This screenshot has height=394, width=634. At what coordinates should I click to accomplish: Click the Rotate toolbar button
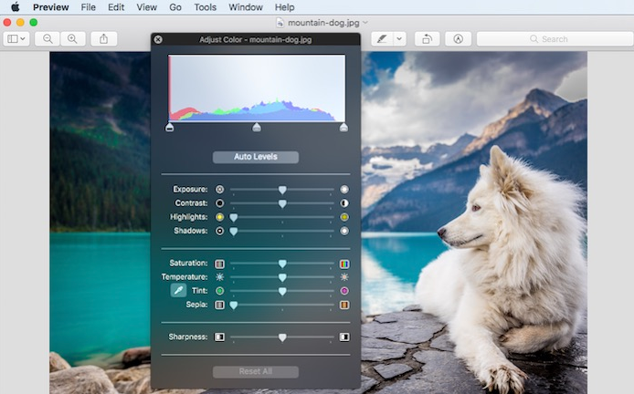click(427, 38)
